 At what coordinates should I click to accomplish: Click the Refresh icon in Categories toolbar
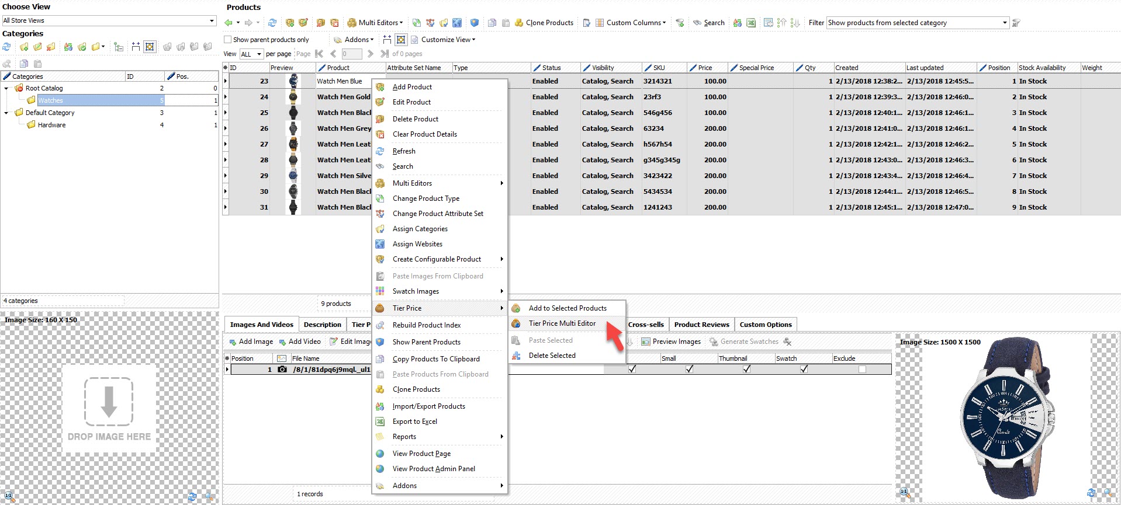(x=7, y=47)
